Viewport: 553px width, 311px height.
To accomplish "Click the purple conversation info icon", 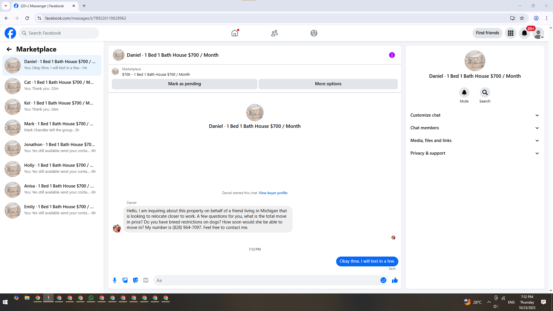I will pyautogui.click(x=392, y=55).
